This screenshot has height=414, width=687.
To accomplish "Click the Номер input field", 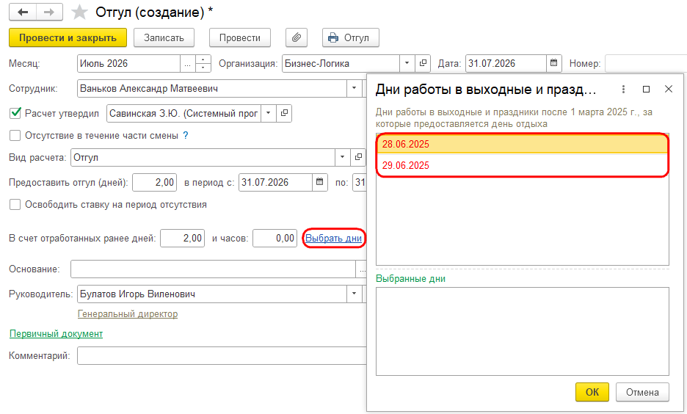I will coord(646,63).
